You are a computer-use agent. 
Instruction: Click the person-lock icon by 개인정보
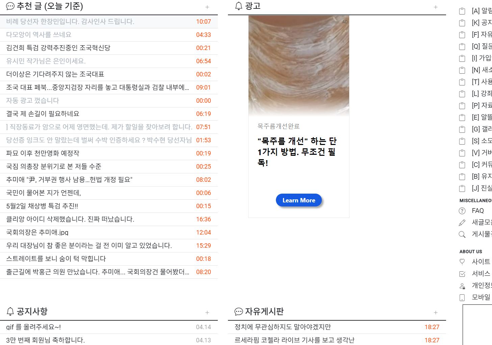pyautogui.click(x=462, y=286)
